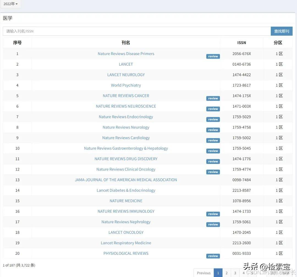Click the 医学 section heading
Image resolution: width=297 pixels, height=277 pixels.
[x=8, y=18]
